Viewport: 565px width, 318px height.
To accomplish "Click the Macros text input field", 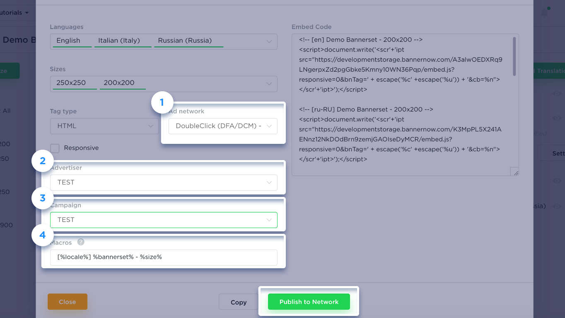I will click(x=164, y=257).
